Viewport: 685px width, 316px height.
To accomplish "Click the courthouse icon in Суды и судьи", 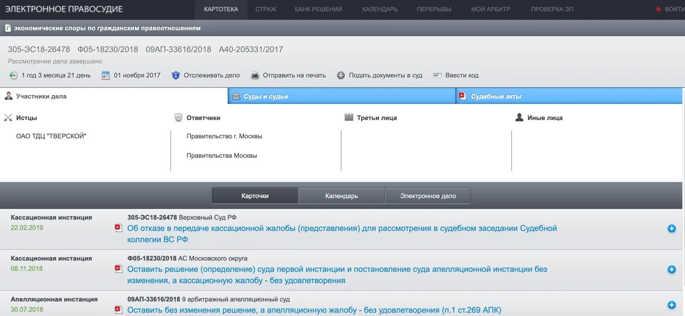I will coord(236,96).
